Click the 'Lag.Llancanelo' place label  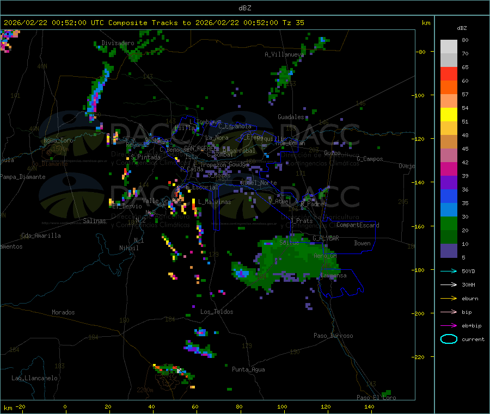tap(34, 378)
